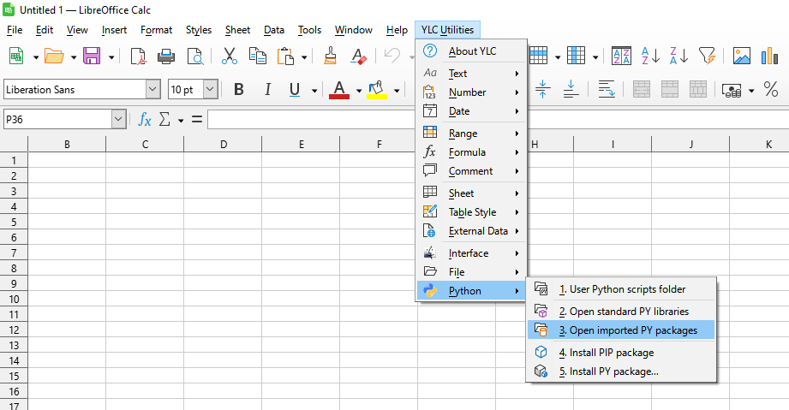789x410 pixels.
Task: Expand the Liberation Sans font name dropdown
Action: (x=152, y=90)
